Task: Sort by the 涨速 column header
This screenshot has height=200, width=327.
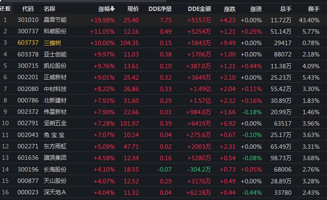Action: point(256,9)
